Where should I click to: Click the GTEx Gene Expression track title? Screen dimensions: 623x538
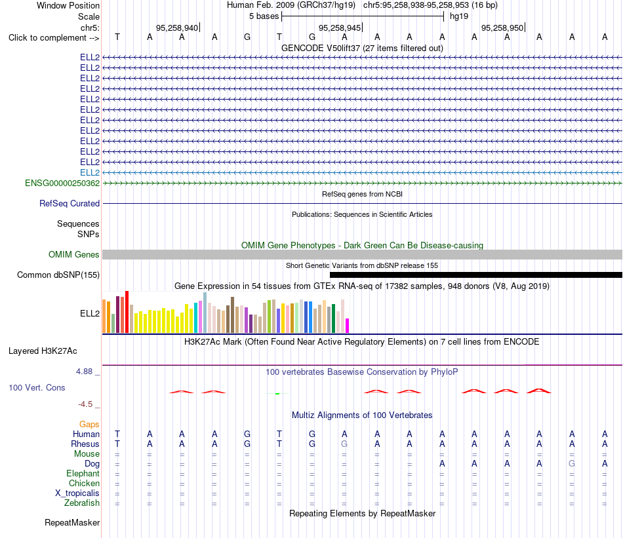pos(362,286)
